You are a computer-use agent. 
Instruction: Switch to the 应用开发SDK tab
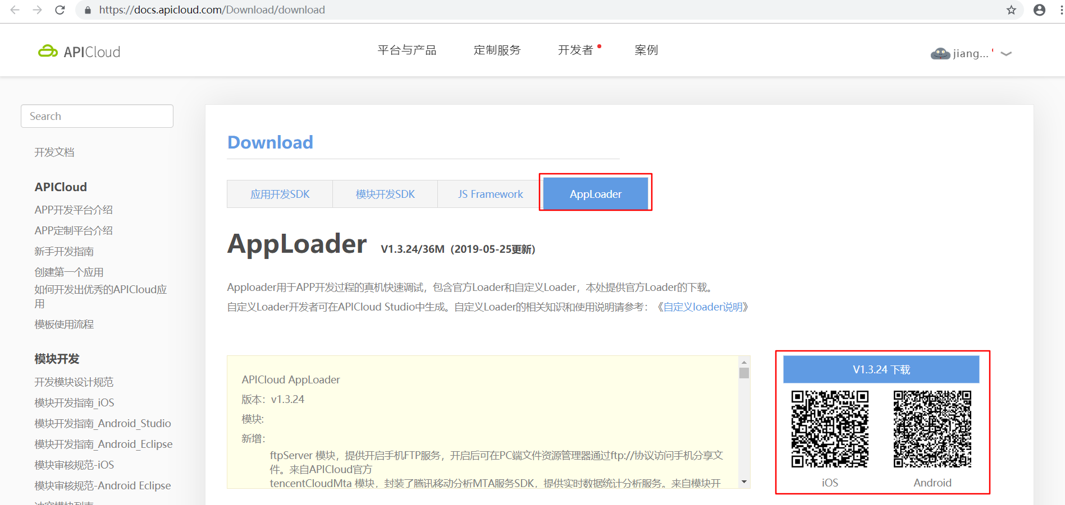pyautogui.click(x=280, y=193)
